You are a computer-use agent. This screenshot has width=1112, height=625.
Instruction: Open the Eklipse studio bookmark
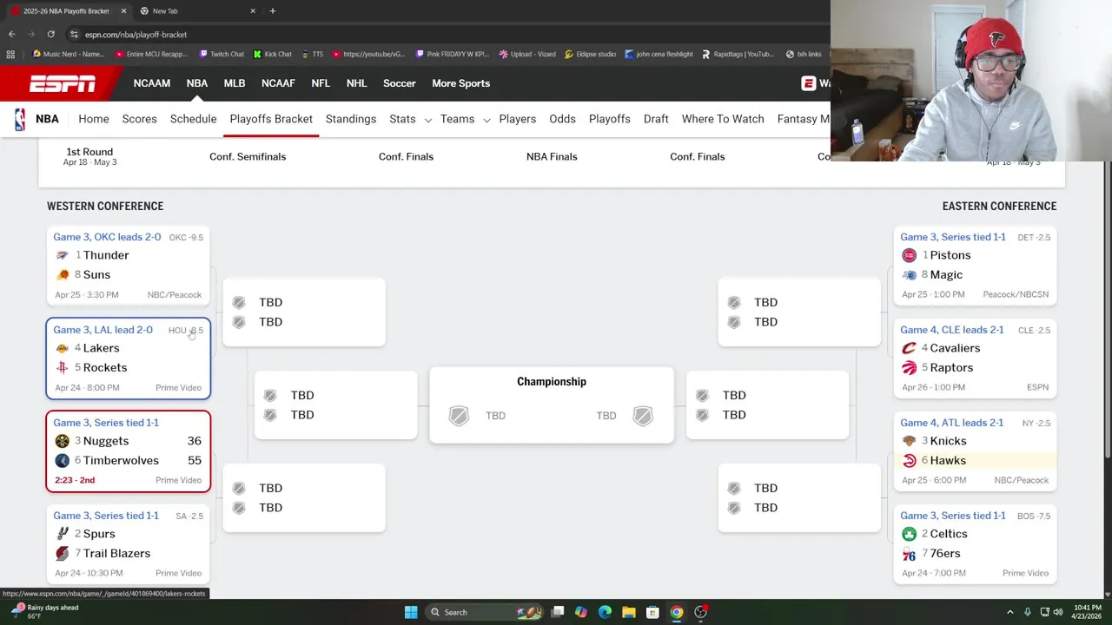pyautogui.click(x=590, y=54)
